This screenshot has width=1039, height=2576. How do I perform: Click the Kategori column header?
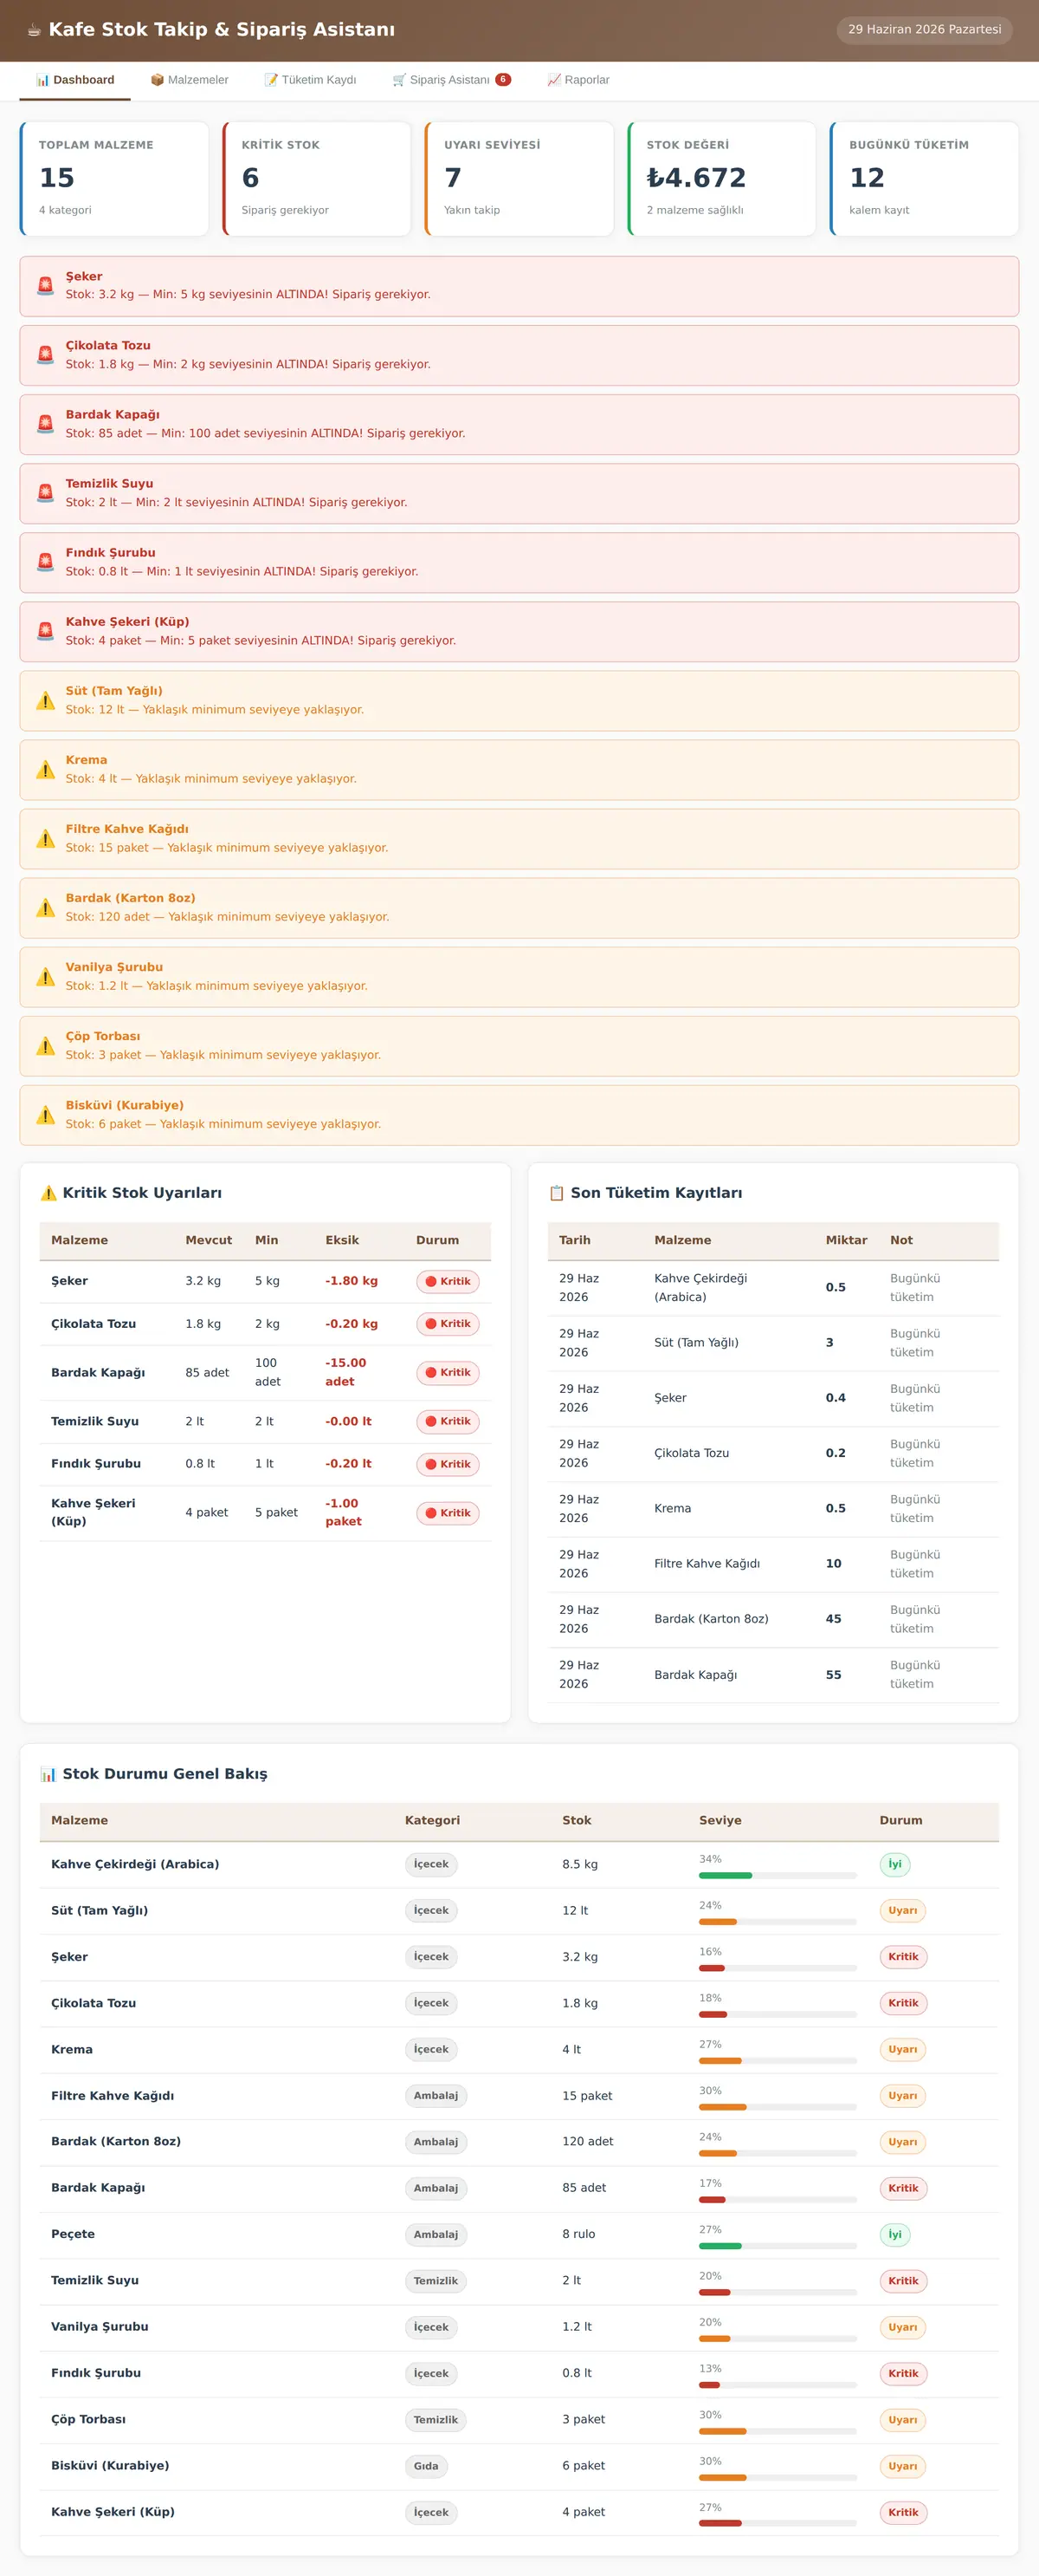coord(433,1820)
